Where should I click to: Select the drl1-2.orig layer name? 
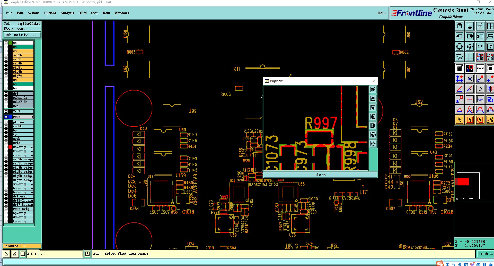pos(23,201)
